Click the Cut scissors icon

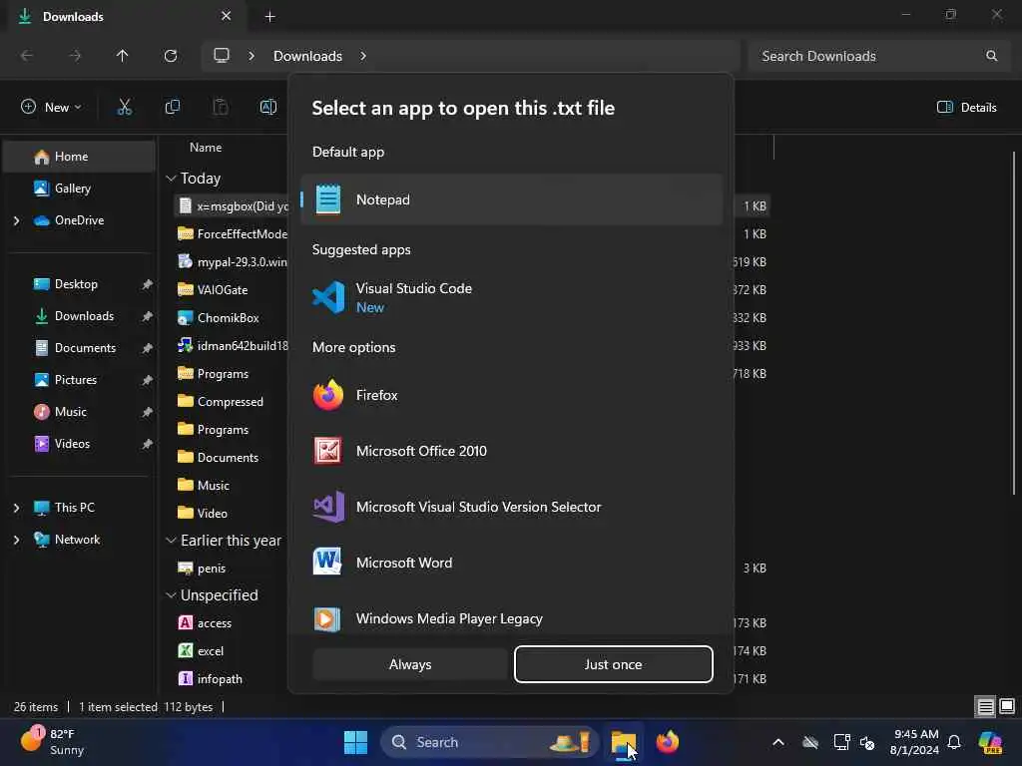pyautogui.click(x=124, y=107)
